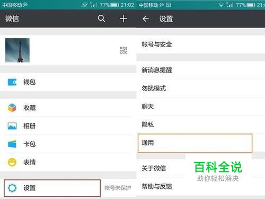Viewport: 265px width, 199px height.
Task: Open the 钱包 menu entry
Action: tap(68, 82)
